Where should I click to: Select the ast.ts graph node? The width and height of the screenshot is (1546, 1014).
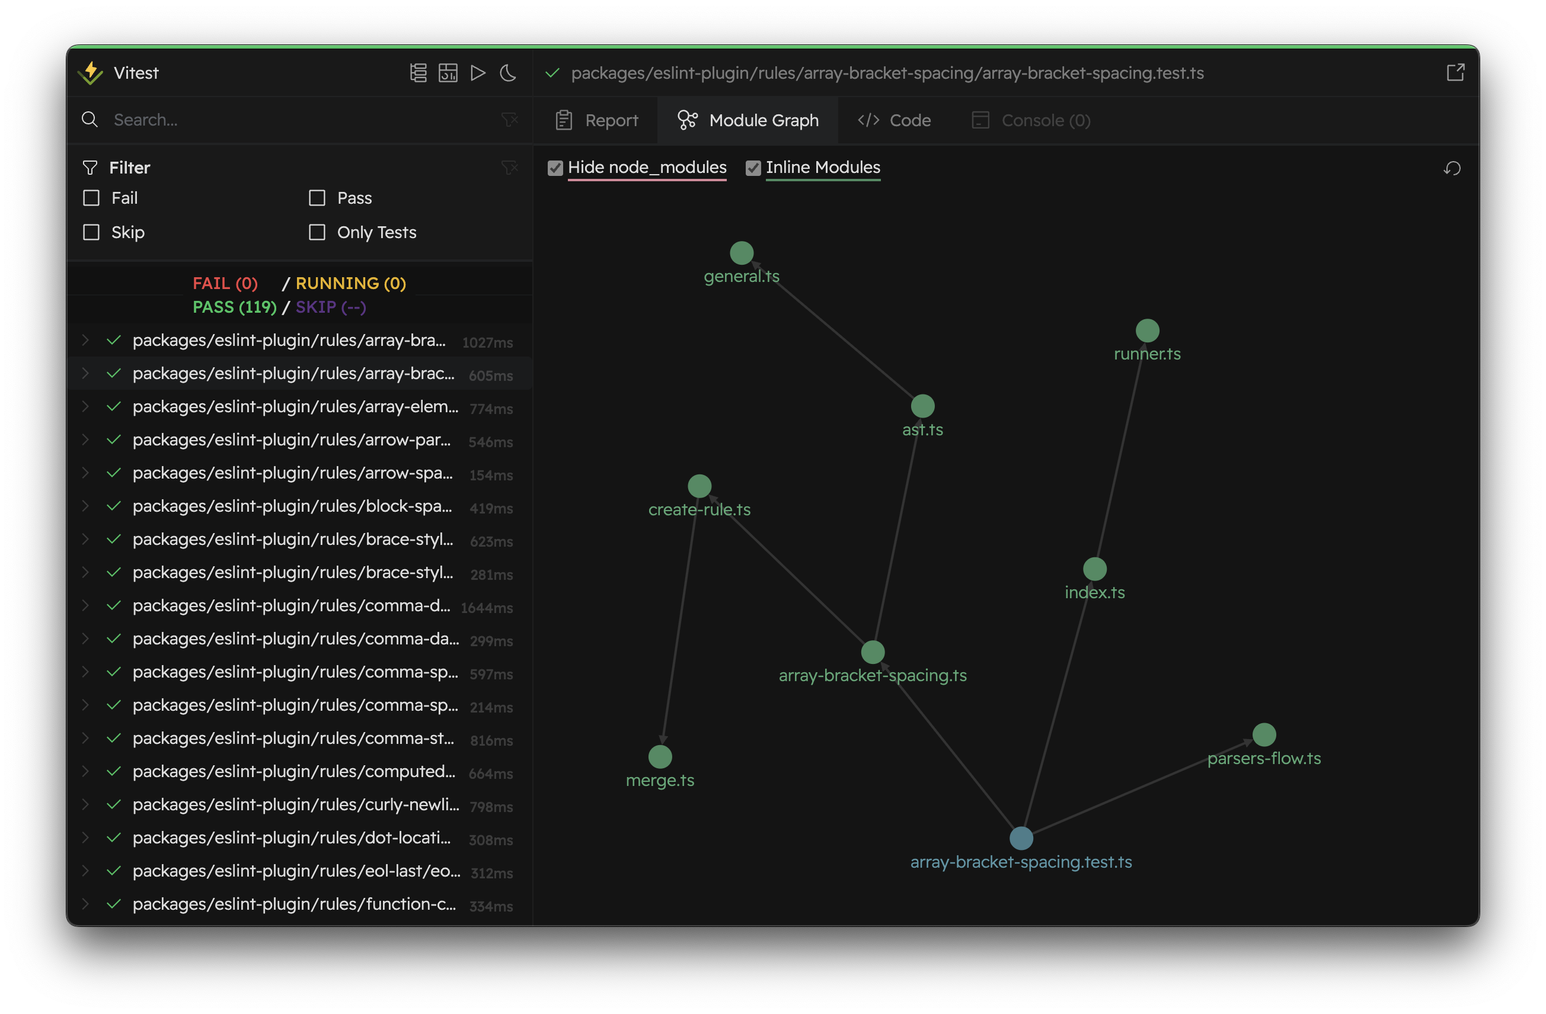(923, 406)
